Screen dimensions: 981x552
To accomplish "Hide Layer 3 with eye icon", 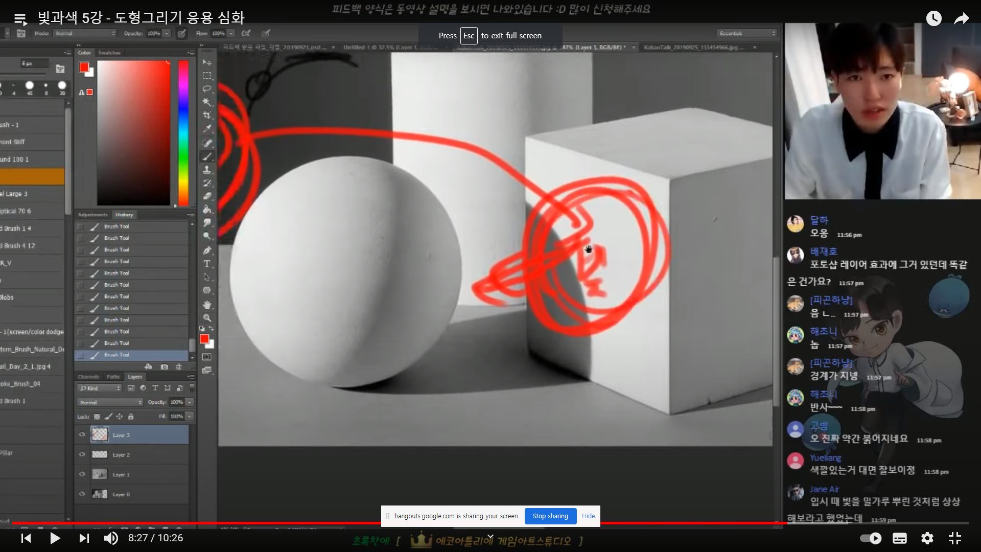I will (x=82, y=434).
